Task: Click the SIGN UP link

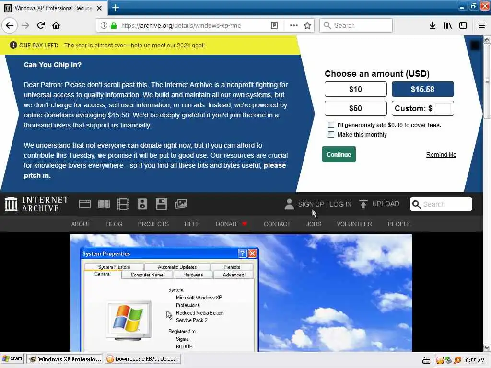Action: coord(311,204)
